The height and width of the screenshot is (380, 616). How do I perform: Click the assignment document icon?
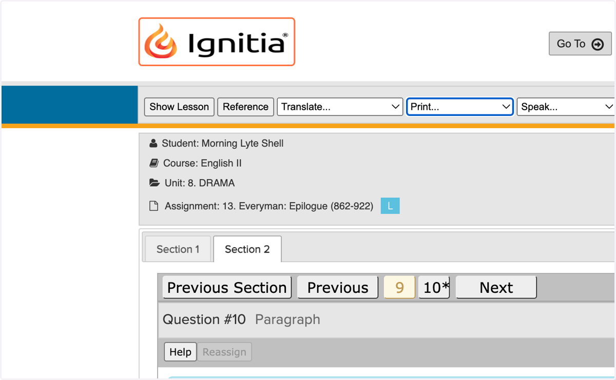coord(153,206)
